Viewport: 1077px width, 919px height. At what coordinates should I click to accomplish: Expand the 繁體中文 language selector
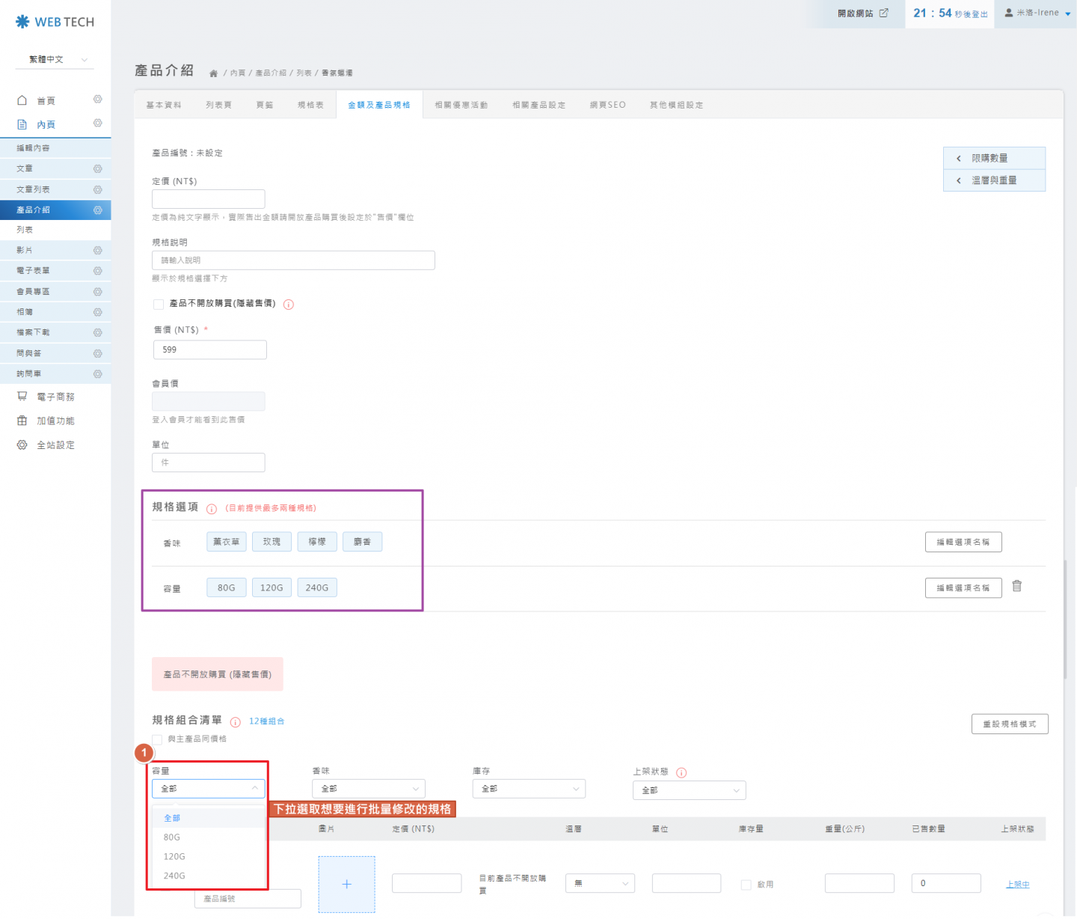[x=55, y=60]
